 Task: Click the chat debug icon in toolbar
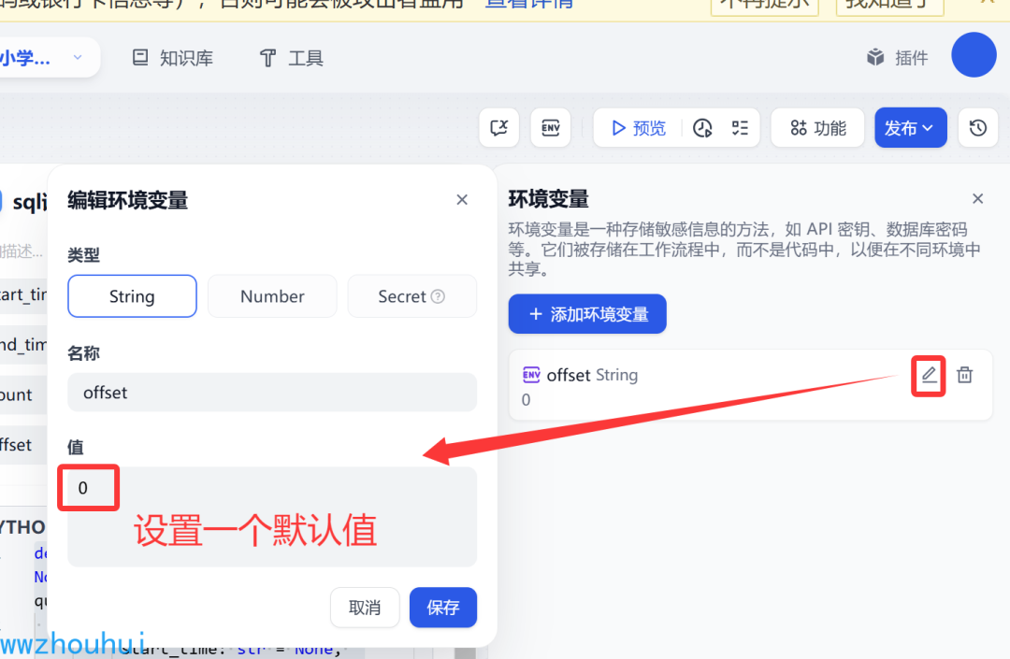point(499,128)
